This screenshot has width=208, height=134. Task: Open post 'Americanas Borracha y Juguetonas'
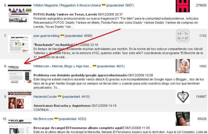tap(62, 106)
